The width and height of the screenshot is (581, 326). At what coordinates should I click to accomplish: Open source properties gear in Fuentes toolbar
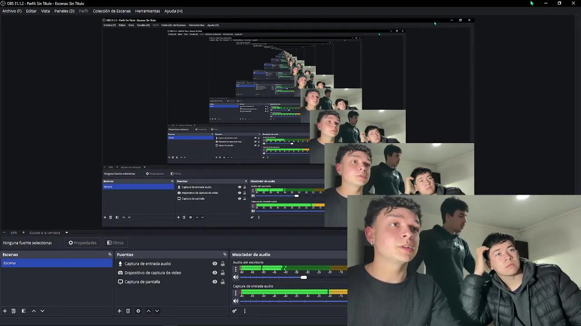(138, 311)
